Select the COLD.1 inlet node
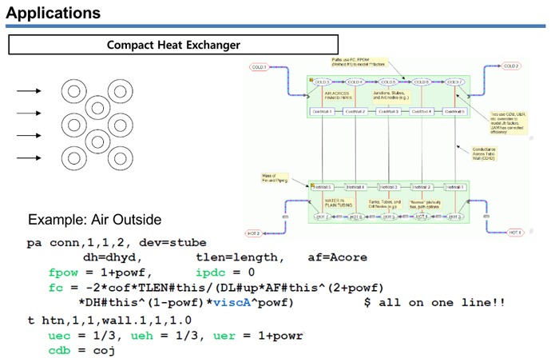This screenshot has height=362, width=551. click(x=259, y=67)
